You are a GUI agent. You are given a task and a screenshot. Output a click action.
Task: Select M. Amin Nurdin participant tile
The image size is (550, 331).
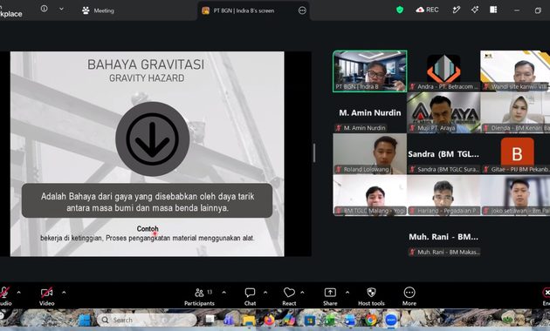click(369, 112)
